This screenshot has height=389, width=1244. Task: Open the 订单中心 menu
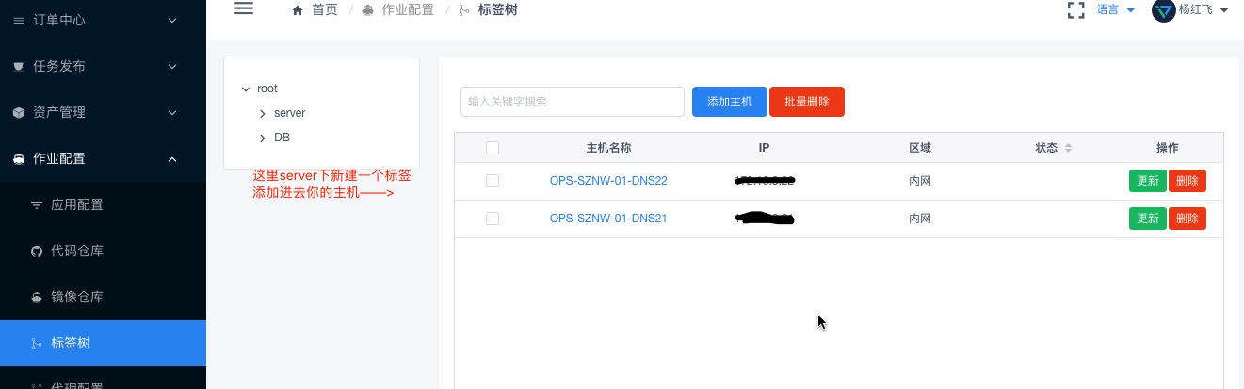point(103,20)
